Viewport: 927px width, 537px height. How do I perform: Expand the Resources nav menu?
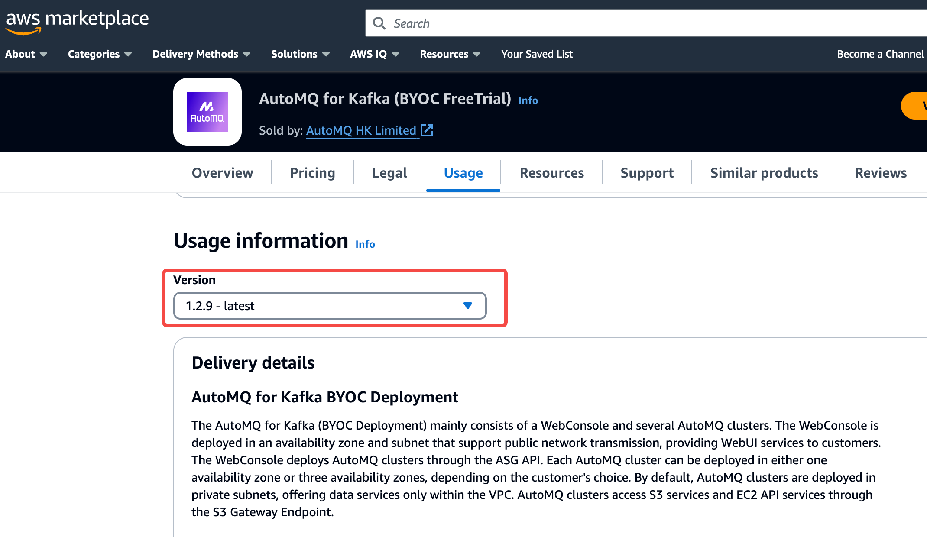(450, 54)
